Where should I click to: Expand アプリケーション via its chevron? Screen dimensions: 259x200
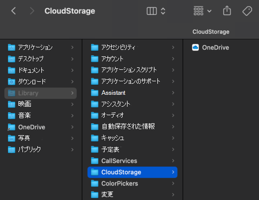pyautogui.click(x=72, y=47)
